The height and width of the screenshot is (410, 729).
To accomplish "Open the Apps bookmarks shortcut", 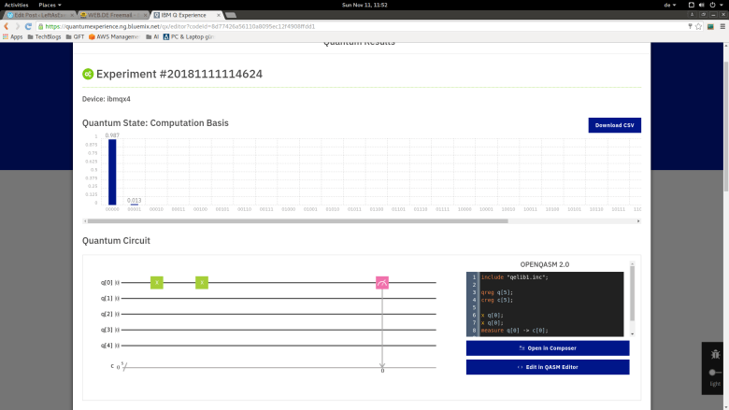I will (12, 36).
